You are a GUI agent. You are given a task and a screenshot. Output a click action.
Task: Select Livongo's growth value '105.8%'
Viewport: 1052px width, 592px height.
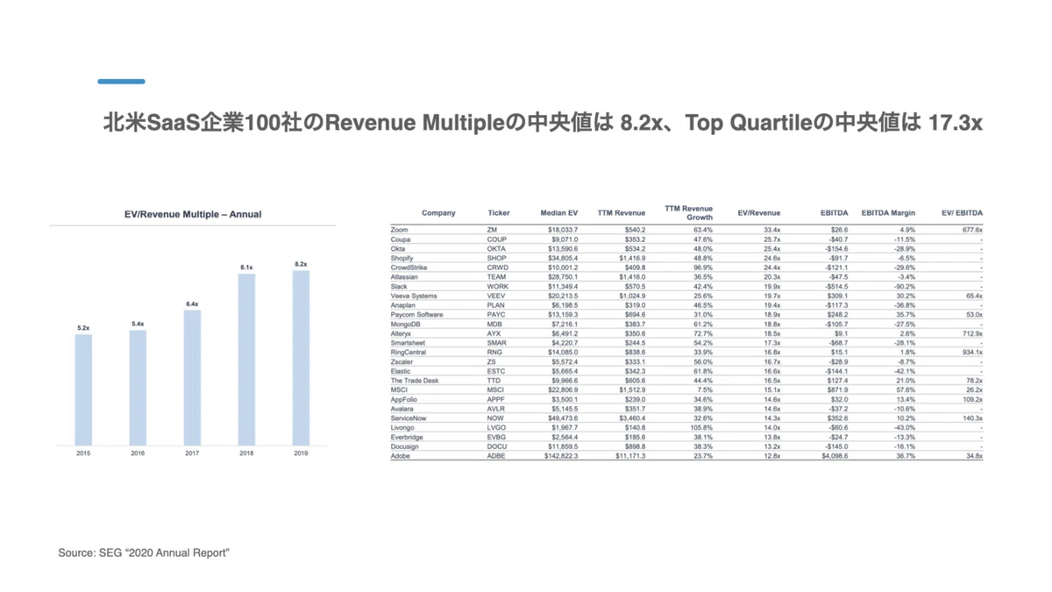coord(701,428)
